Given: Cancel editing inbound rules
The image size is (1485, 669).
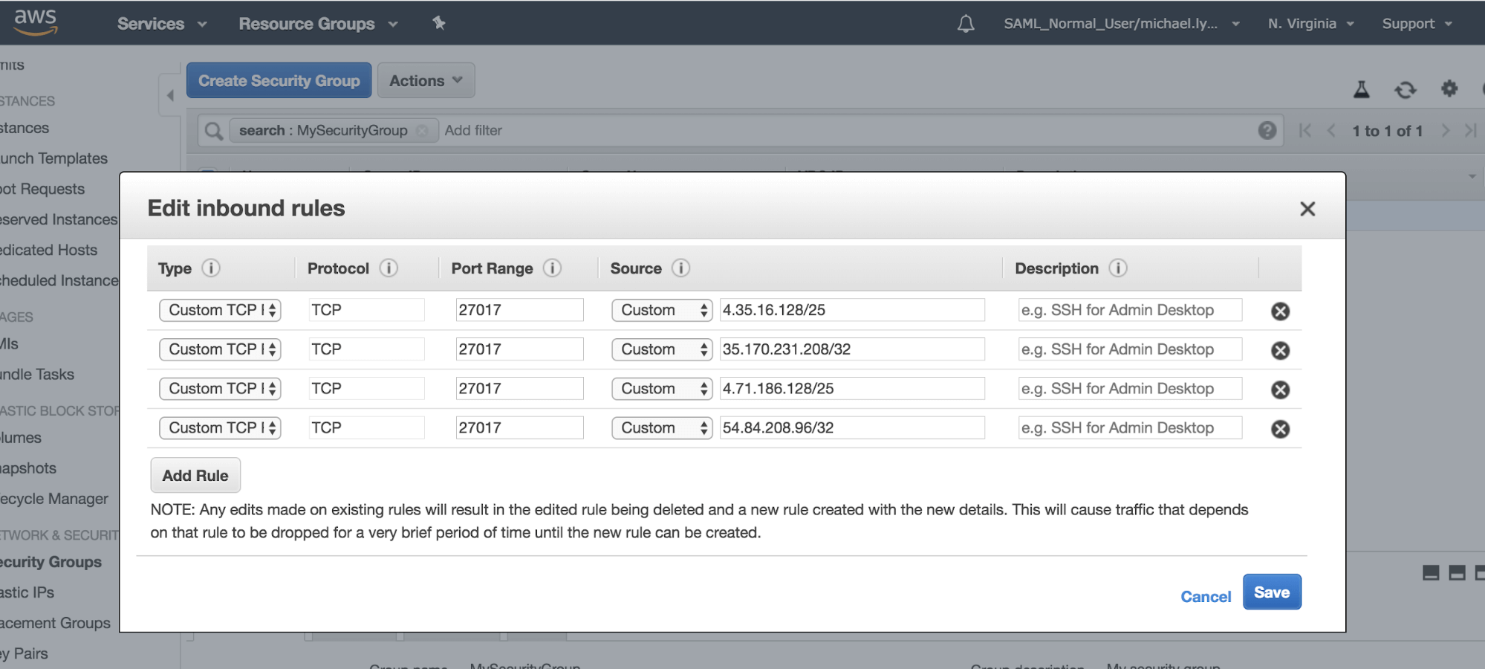Looking at the screenshot, I should click(1205, 595).
